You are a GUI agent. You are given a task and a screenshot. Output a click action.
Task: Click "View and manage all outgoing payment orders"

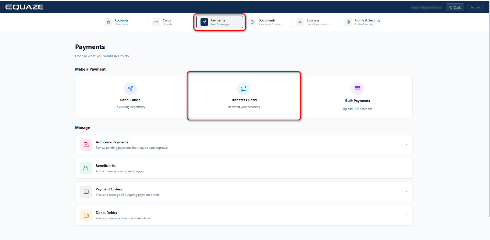click(x=128, y=195)
